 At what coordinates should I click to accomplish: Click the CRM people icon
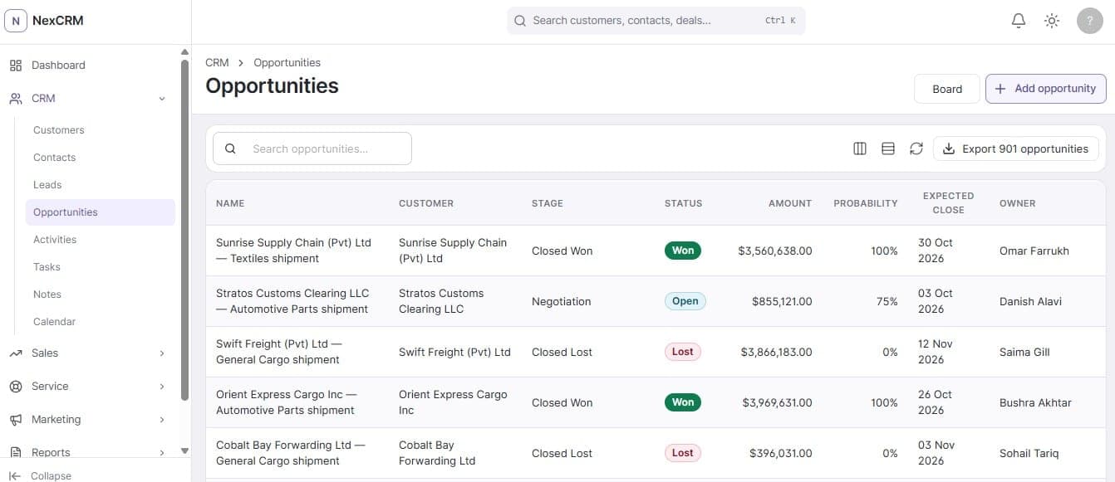(x=16, y=99)
